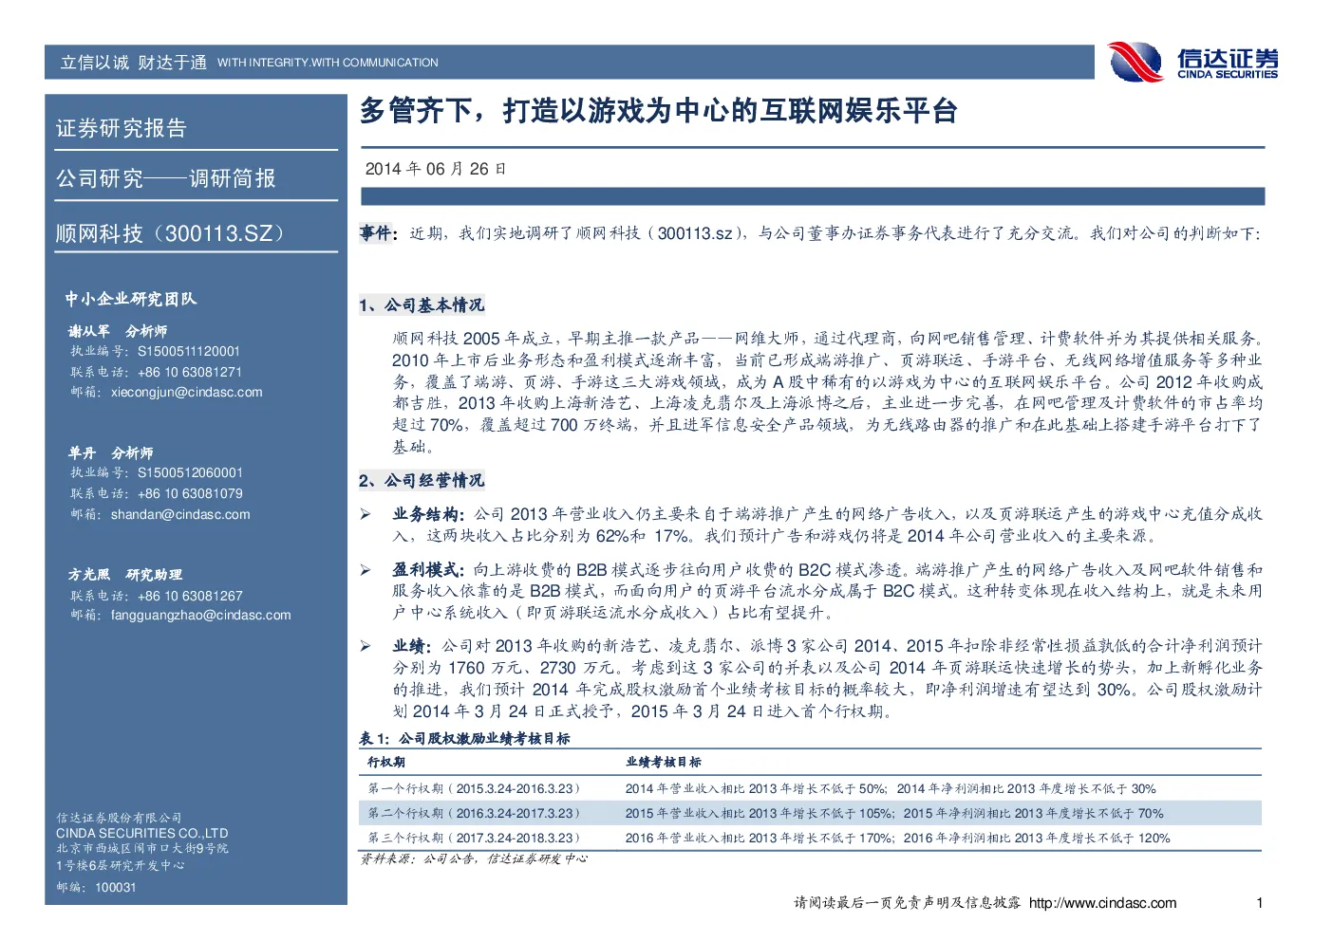
Task: Select phone number +86 10 63081079
Action: [x=190, y=493]
